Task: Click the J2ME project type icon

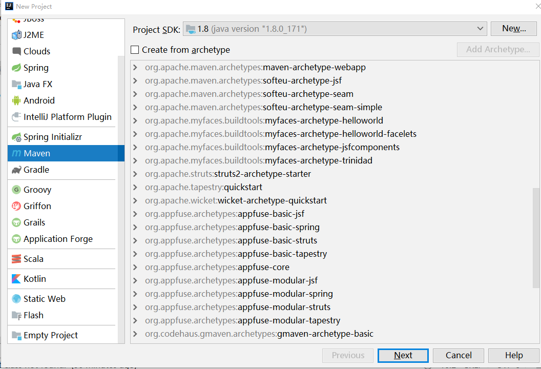Action: [16, 35]
